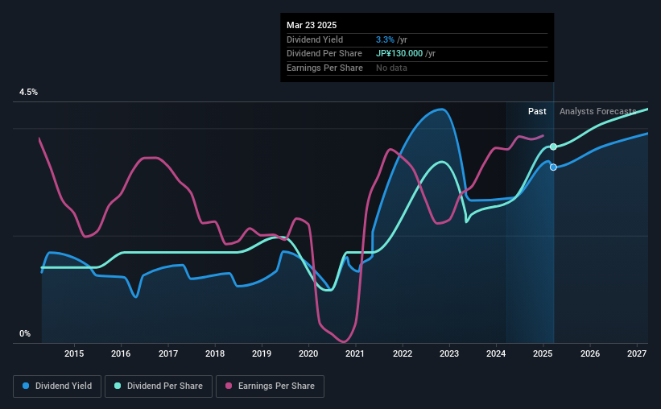The height and width of the screenshot is (409, 661).
Task: Click the 2019 x-axis label
Action: (262, 353)
